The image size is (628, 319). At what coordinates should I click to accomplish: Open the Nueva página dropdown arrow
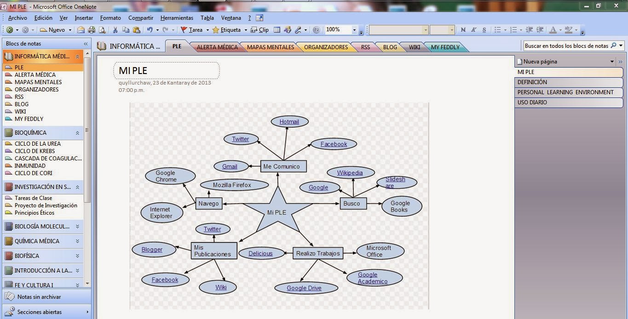point(612,62)
